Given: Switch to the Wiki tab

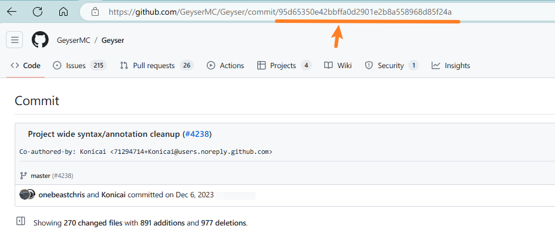Looking at the screenshot, I should (x=338, y=66).
